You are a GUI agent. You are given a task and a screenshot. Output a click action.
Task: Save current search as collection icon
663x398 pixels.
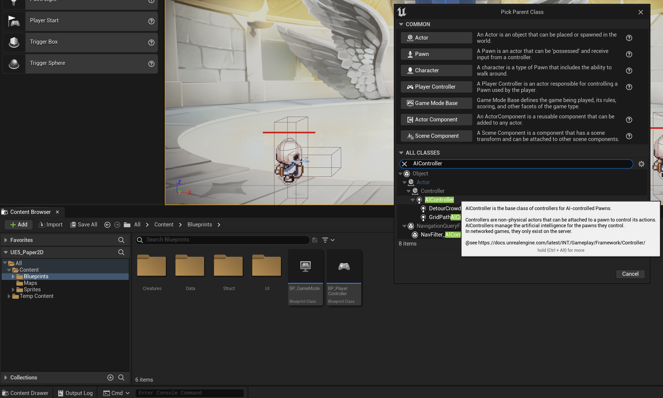(x=315, y=240)
